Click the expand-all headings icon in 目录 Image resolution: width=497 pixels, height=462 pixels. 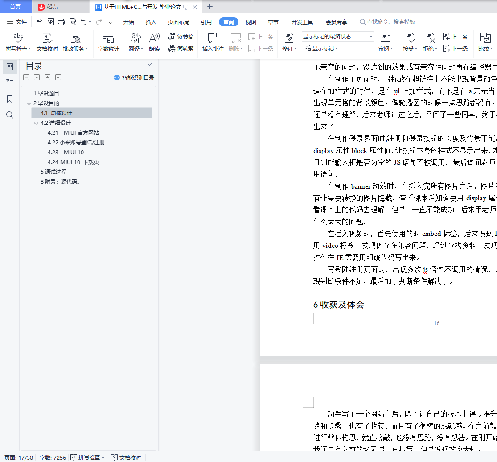(x=26, y=77)
